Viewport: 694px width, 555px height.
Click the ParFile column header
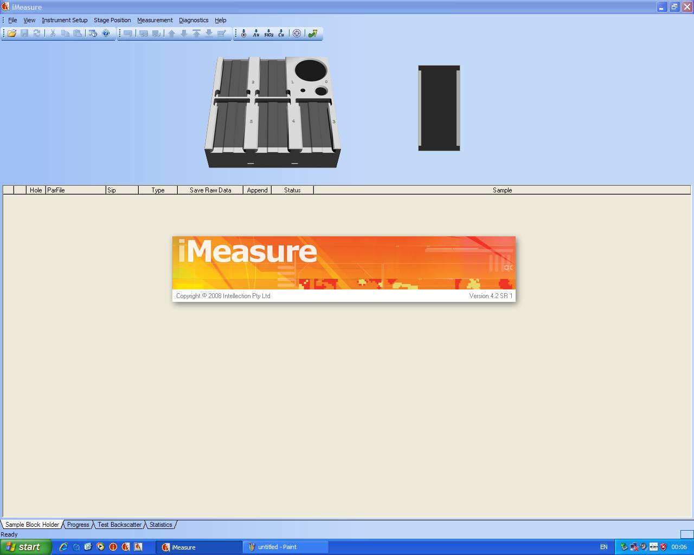(75, 190)
